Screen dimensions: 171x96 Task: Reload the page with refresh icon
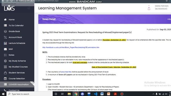pos(11,1)
